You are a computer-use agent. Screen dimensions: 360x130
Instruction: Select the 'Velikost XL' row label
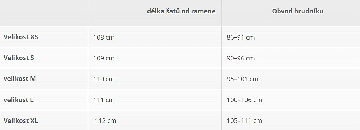pos(21,120)
